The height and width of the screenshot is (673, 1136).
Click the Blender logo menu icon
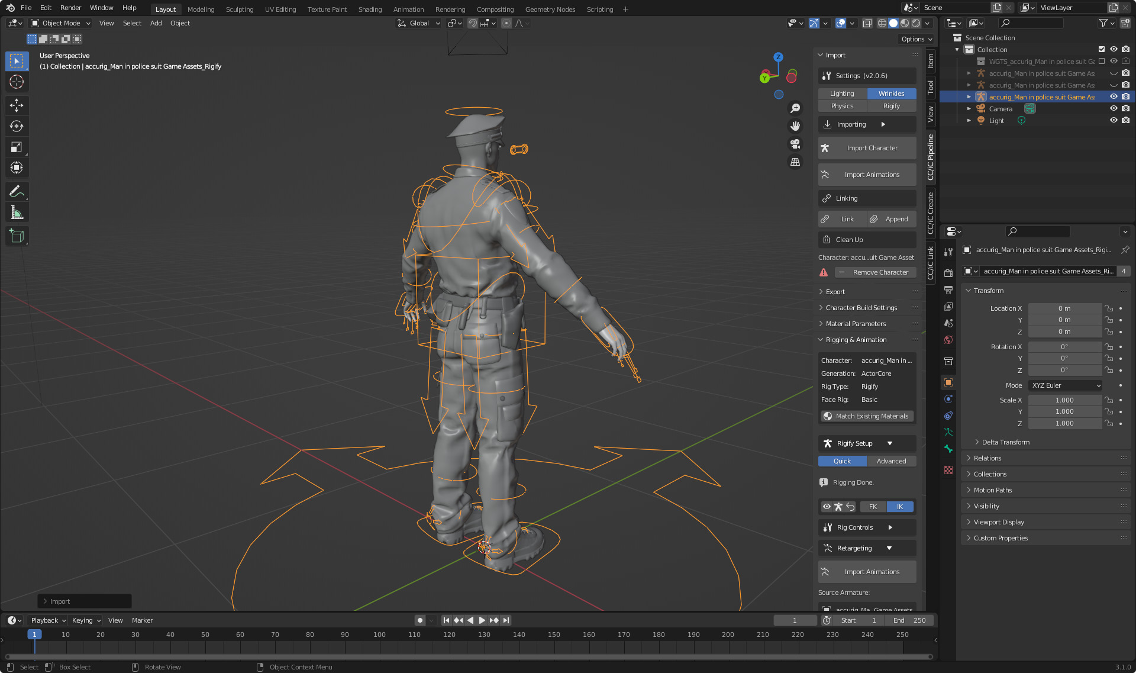[10, 8]
